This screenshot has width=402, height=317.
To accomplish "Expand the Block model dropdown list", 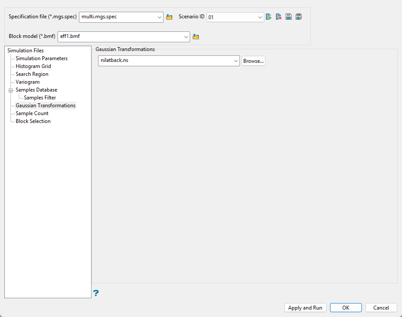I will (186, 37).
